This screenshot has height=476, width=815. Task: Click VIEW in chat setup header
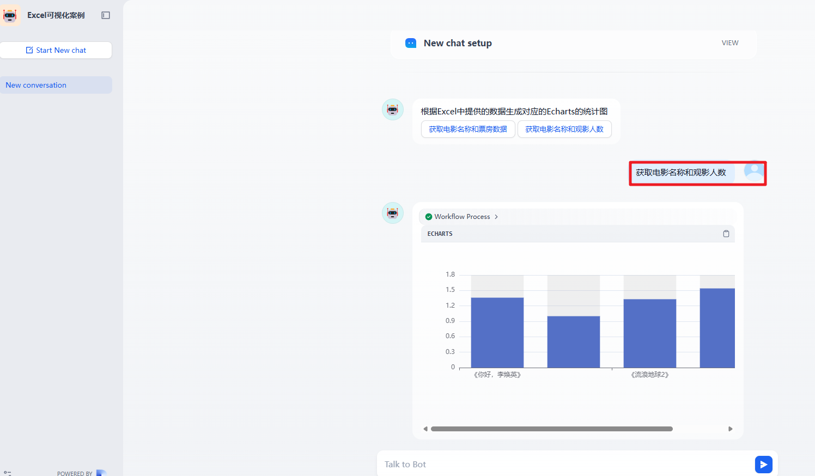click(x=729, y=43)
